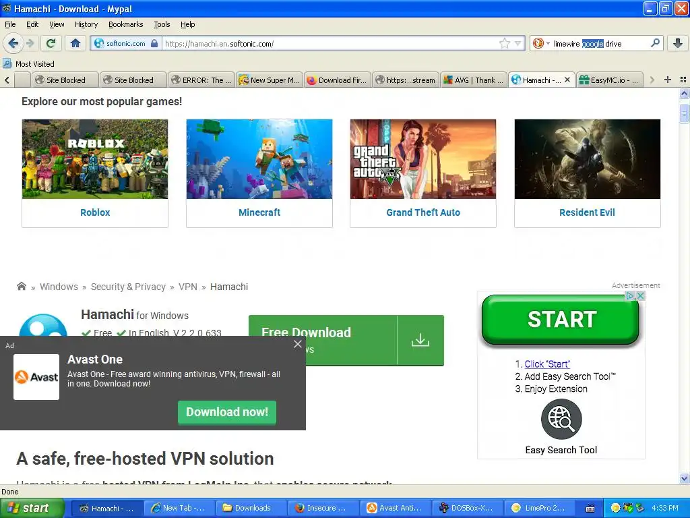Open the list all tabs grid icon
The height and width of the screenshot is (518, 690).
[x=683, y=80]
